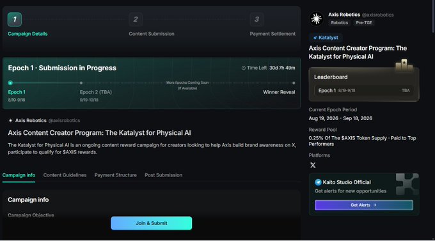Screen dimensions: 435x241
Task: Click the Payment Settlement step label
Action: (x=273, y=34)
